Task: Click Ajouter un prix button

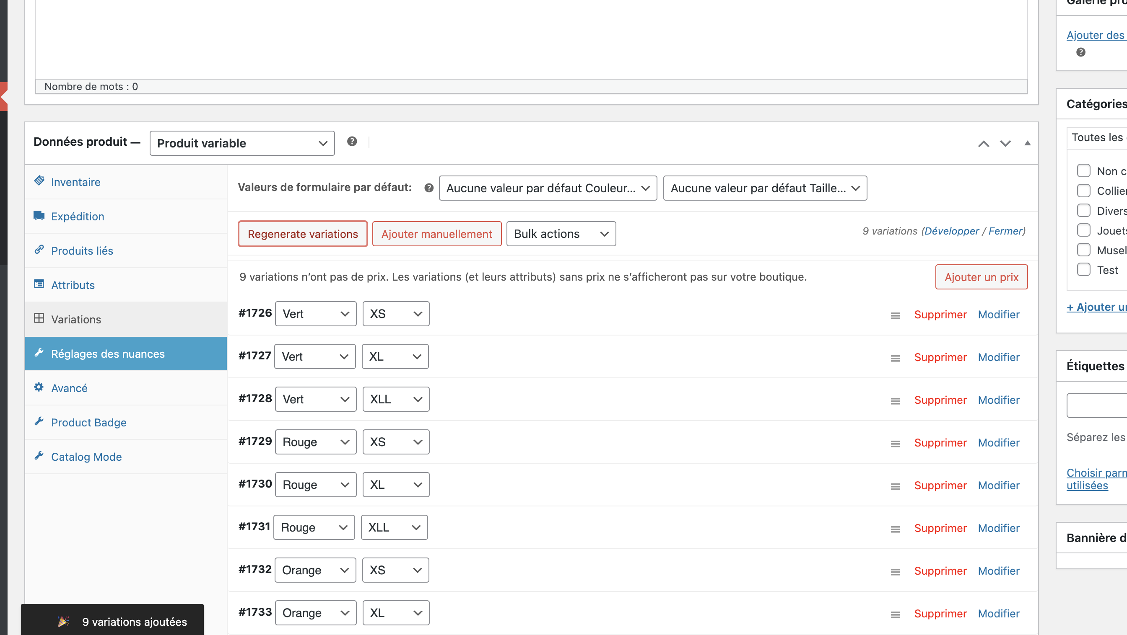Action: pyautogui.click(x=981, y=277)
